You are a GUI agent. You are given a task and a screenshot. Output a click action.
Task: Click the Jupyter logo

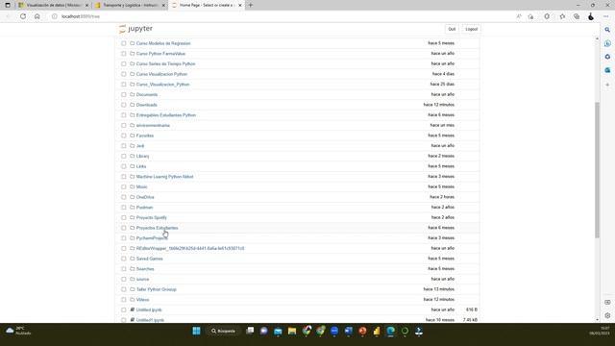135,29
